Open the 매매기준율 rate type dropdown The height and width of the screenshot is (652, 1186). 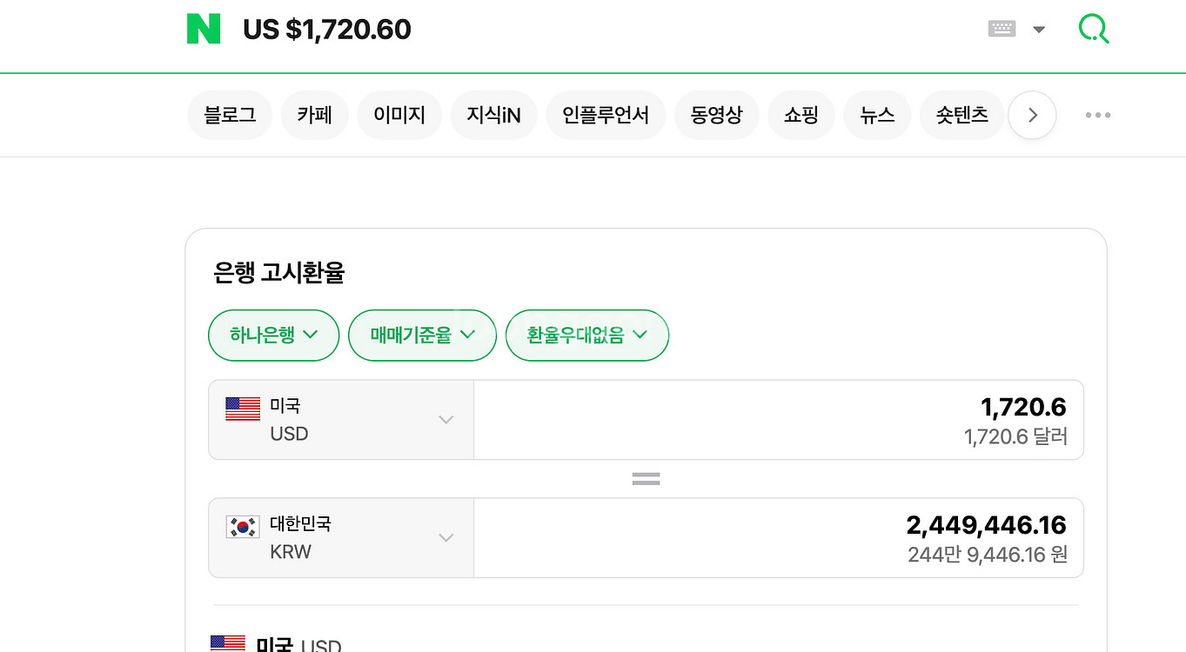point(422,335)
